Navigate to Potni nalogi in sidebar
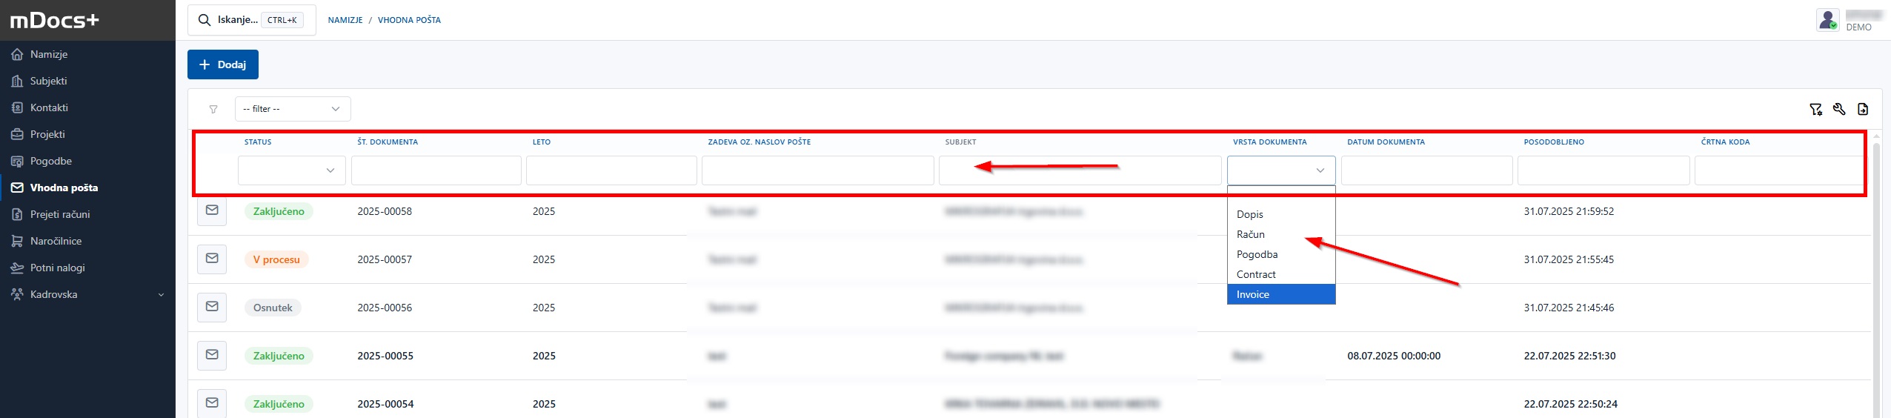 57,268
